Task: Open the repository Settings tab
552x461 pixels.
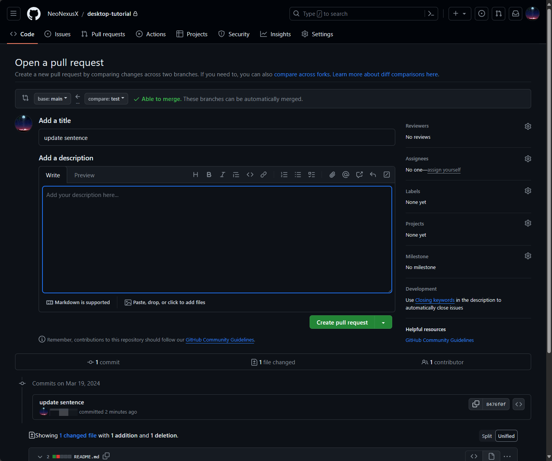Action: pyautogui.click(x=317, y=34)
